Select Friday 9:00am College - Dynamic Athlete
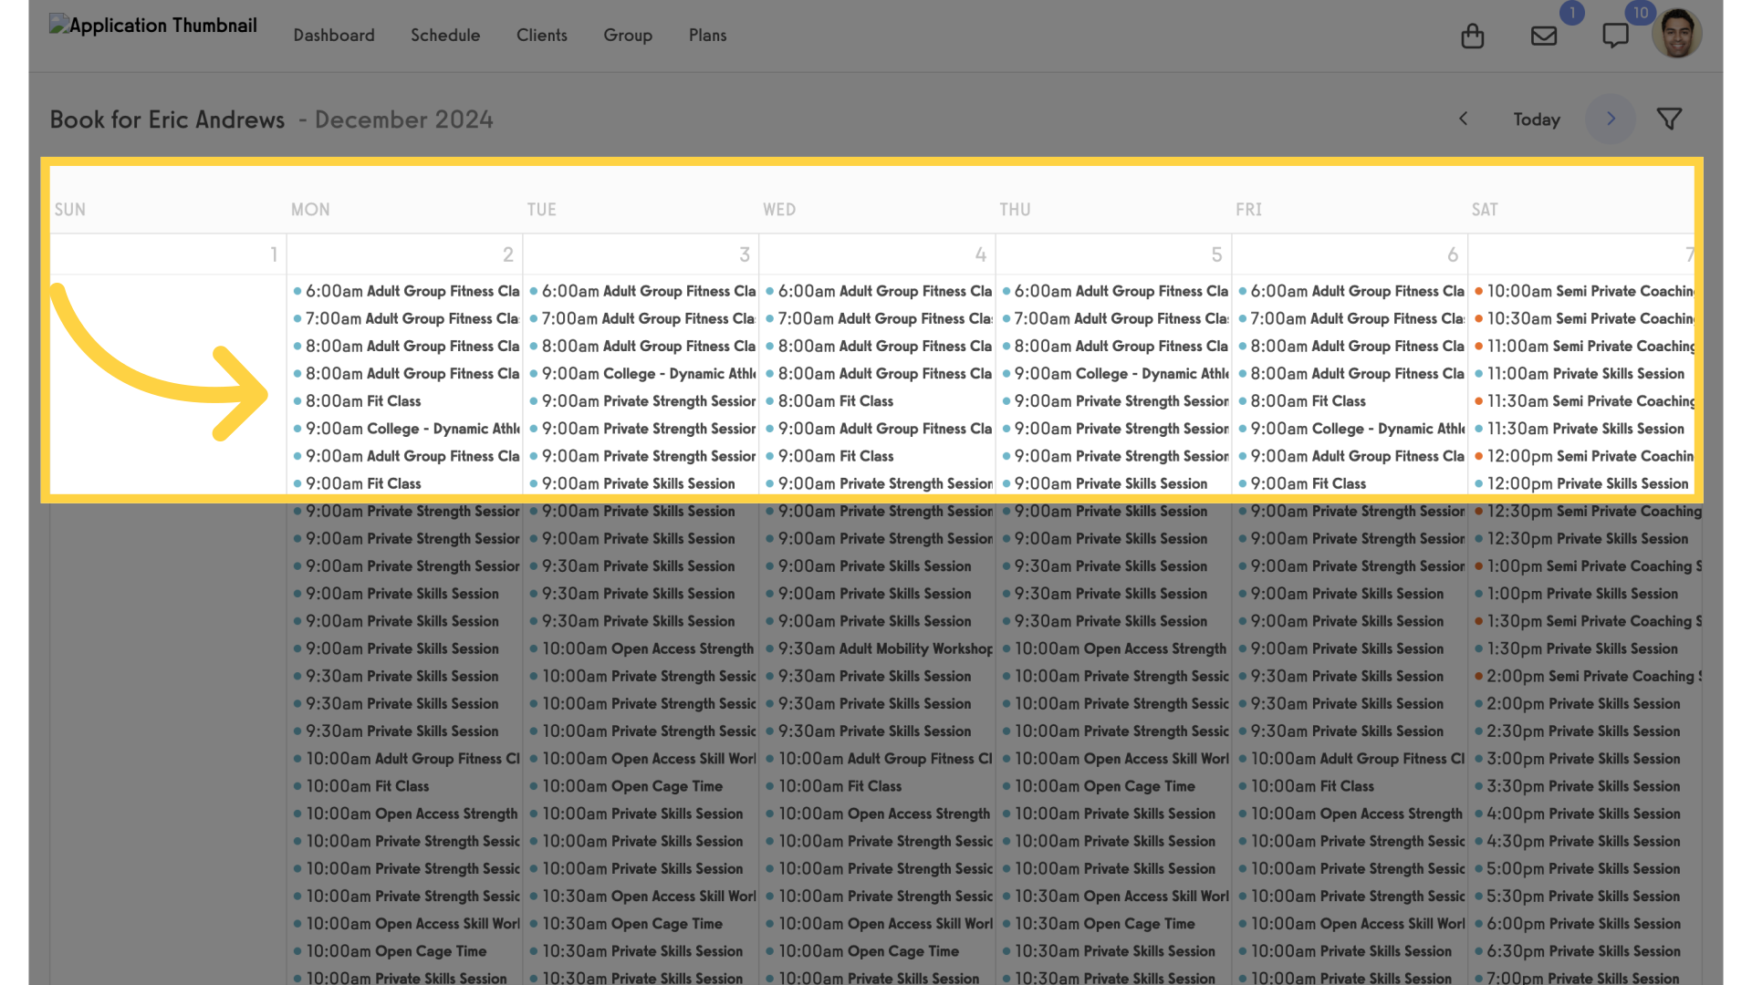1752x985 pixels. [1351, 429]
